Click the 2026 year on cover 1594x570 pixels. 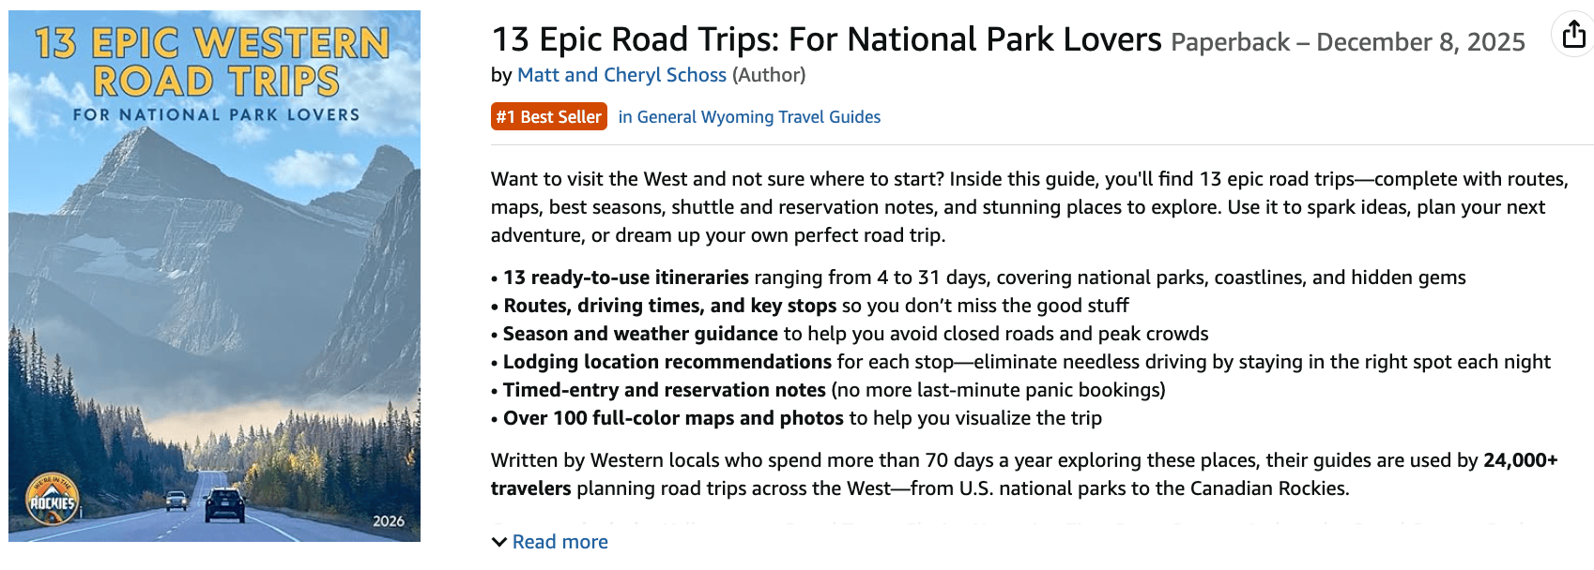(389, 521)
